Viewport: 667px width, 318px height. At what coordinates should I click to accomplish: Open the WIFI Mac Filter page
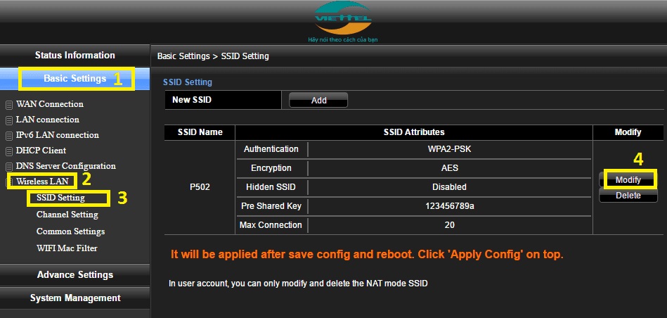67,248
